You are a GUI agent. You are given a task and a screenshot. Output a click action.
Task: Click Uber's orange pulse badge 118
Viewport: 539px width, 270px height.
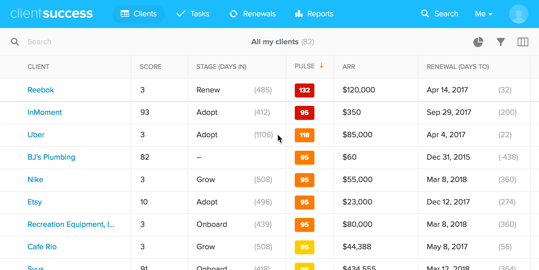pyautogui.click(x=305, y=135)
